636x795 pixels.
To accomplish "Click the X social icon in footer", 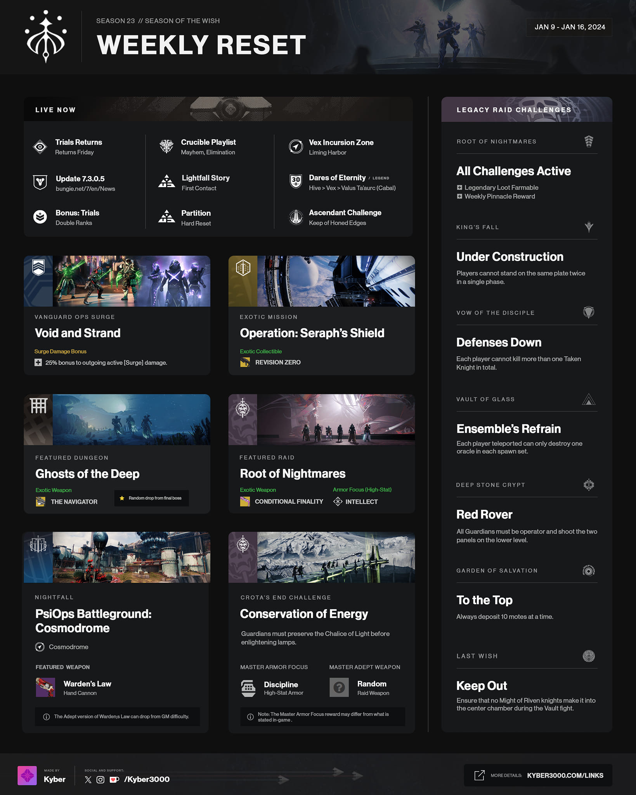I will (x=88, y=779).
